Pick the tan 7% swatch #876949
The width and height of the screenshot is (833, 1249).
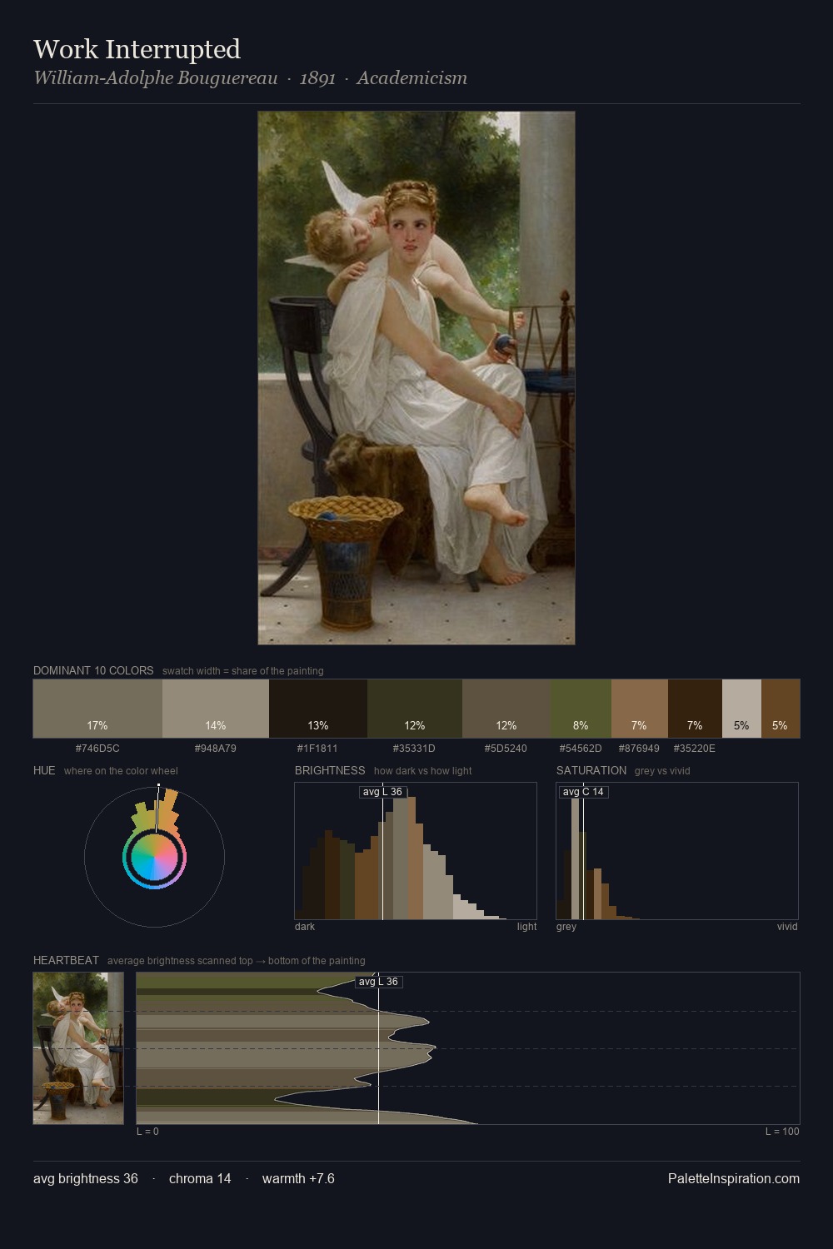640,709
